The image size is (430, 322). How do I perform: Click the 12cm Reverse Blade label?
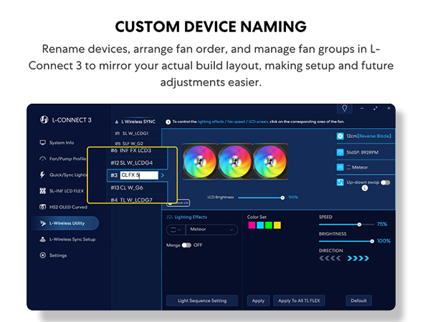tap(369, 136)
